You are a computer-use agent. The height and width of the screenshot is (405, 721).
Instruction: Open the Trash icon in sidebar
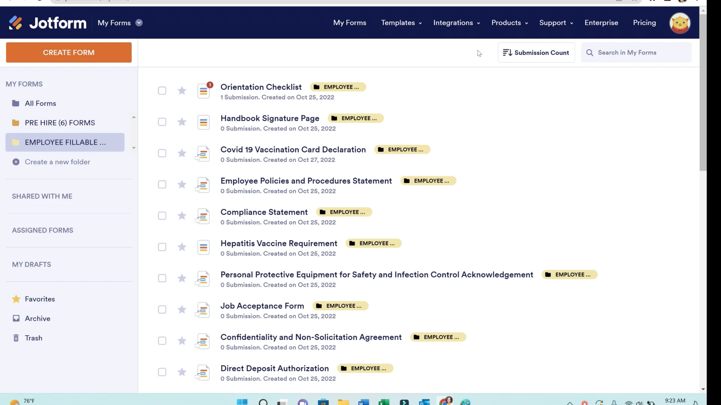click(16, 338)
